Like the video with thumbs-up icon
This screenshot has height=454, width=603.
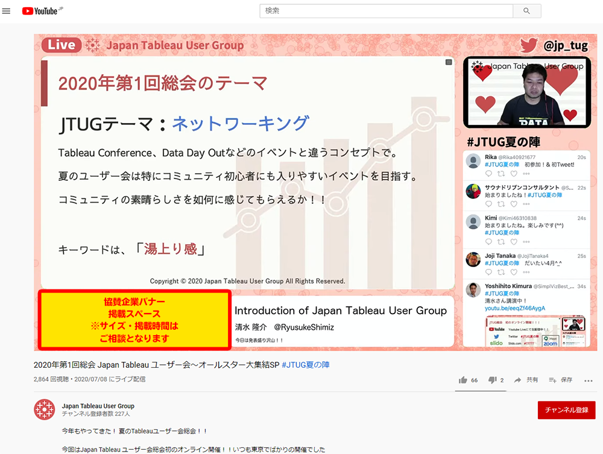pyautogui.click(x=463, y=380)
